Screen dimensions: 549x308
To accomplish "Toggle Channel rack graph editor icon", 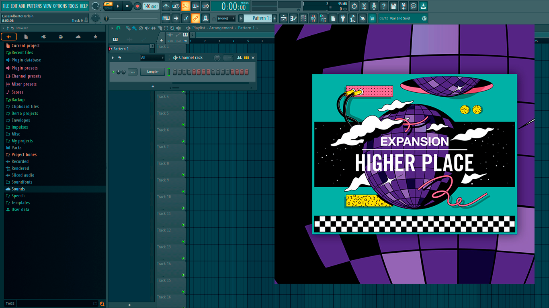I will pyautogui.click(x=240, y=58).
